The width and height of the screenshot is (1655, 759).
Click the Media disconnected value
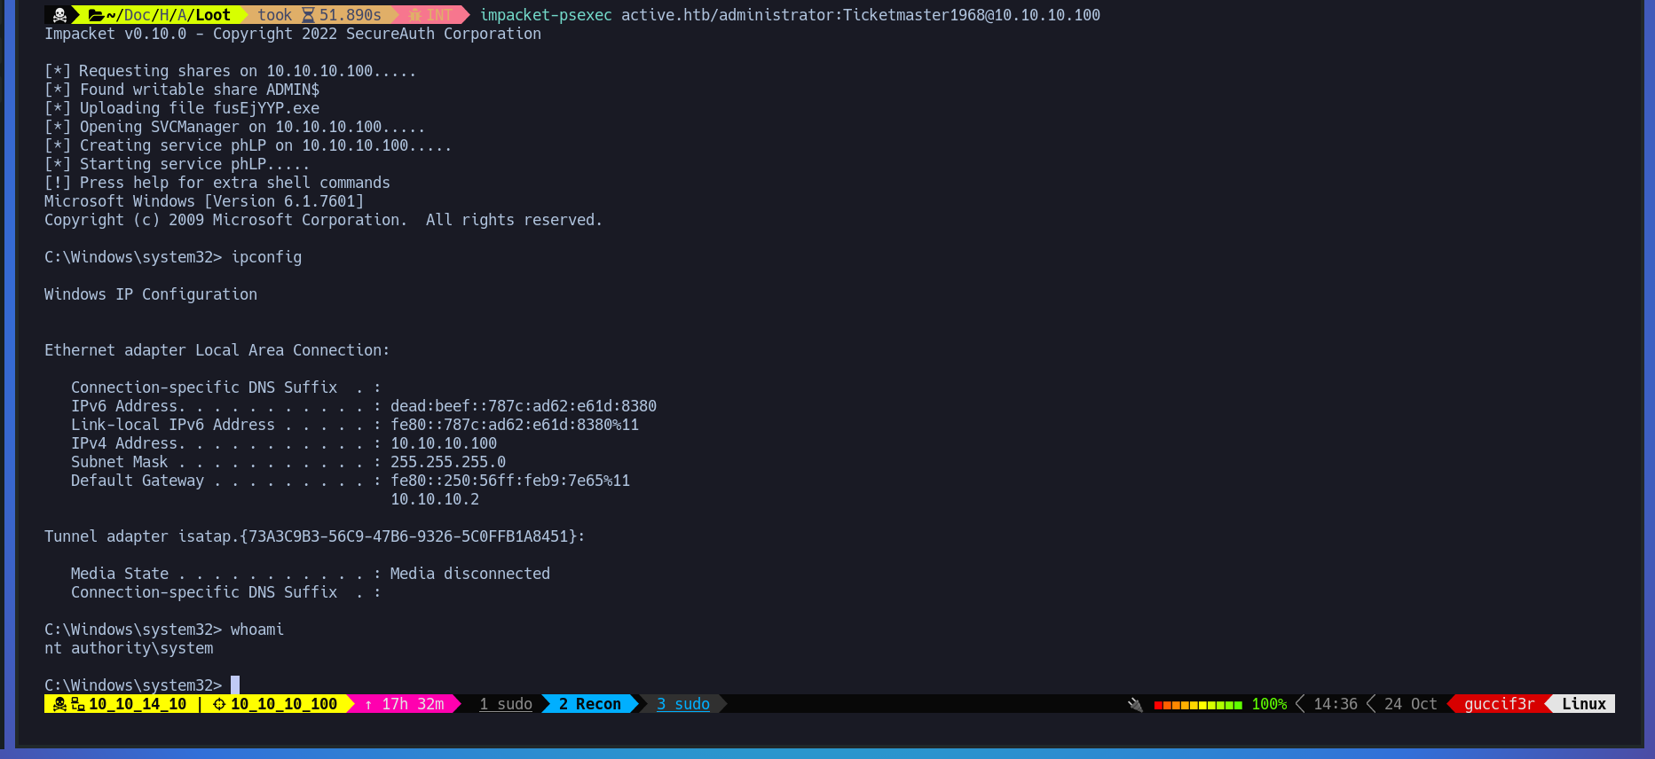click(470, 574)
